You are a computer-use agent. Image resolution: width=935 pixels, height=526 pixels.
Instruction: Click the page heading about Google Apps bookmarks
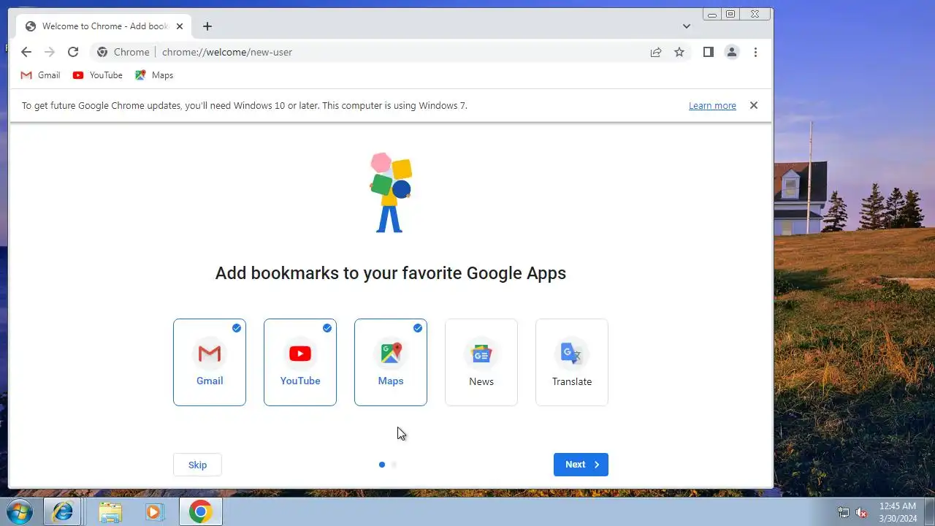391,273
